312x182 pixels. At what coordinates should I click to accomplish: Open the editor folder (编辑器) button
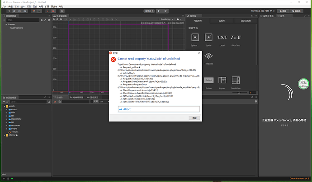tap(296, 11)
